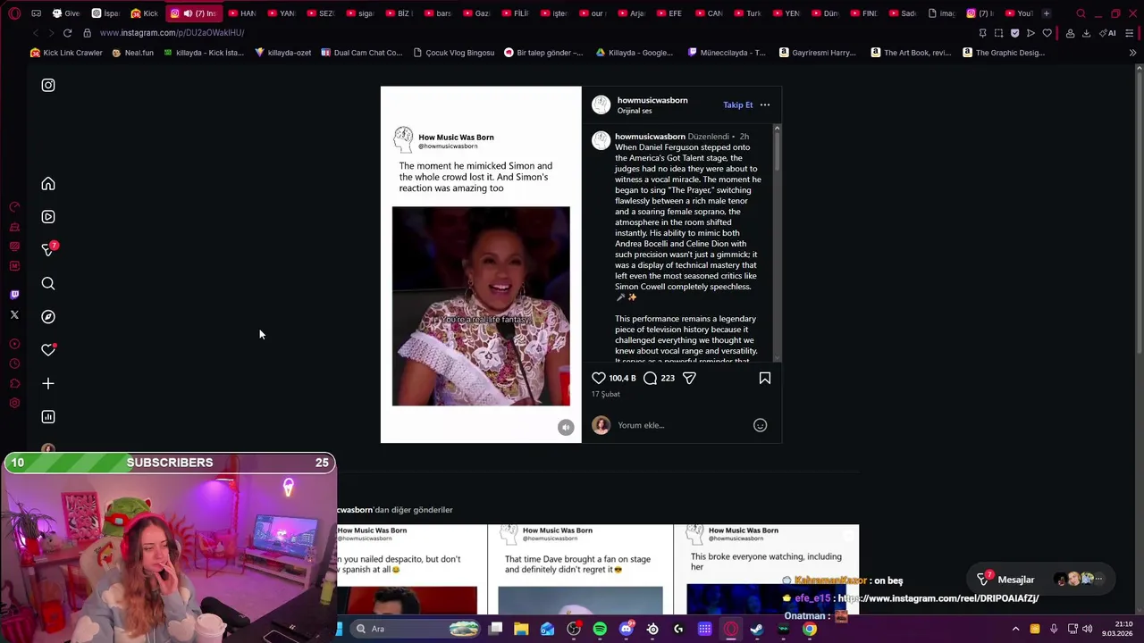Screen dimensions: 1144x643
Task: Open Twitch in the Opera sidebar
Action: pyautogui.click(x=14, y=295)
